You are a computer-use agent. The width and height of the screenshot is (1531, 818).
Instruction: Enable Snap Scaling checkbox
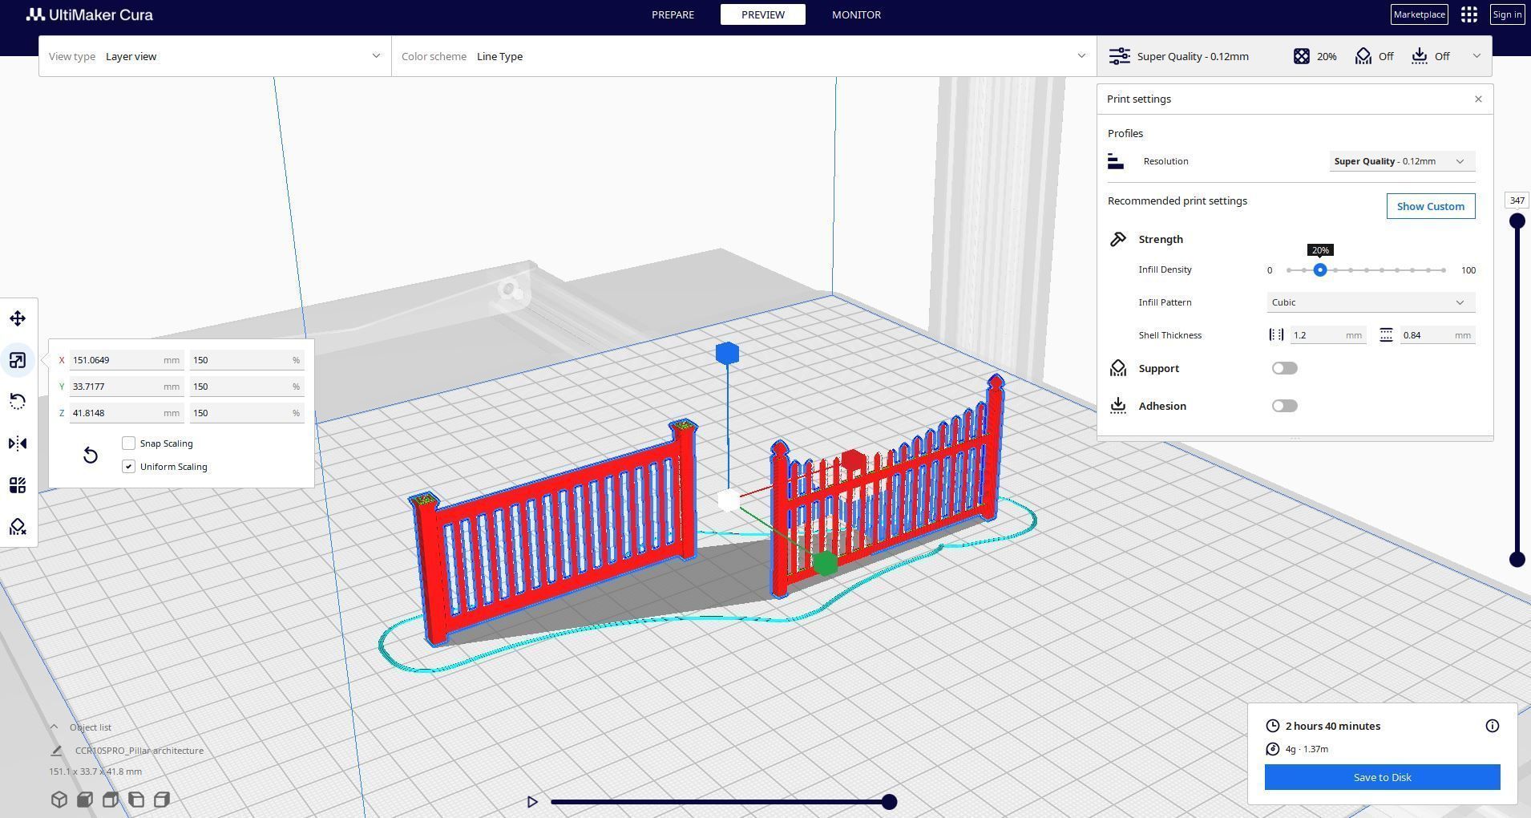(x=128, y=443)
